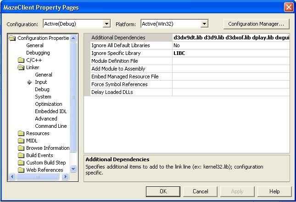The width and height of the screenshot is (296, 202).
Task: Select Configuration Properties tree node
Action: (x=43, y=38)
